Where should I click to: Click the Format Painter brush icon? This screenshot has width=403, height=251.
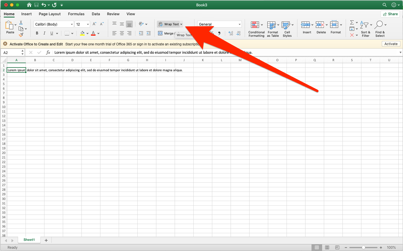pyautogui.click(x=21, y=35)
